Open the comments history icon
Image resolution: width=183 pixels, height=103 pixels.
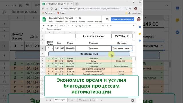click(x=107, y=19)
